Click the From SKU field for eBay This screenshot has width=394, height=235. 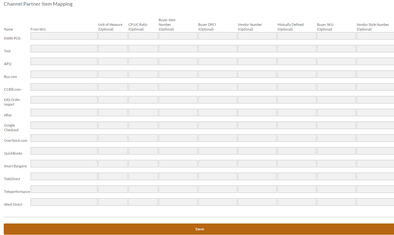click(x=64, y=113)
